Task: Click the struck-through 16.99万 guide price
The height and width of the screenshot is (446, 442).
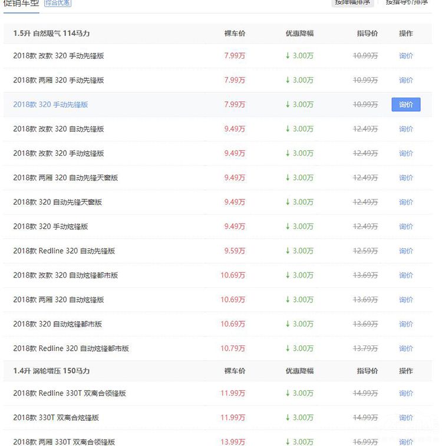Action: pyautogui.click(x=365, y=442)
